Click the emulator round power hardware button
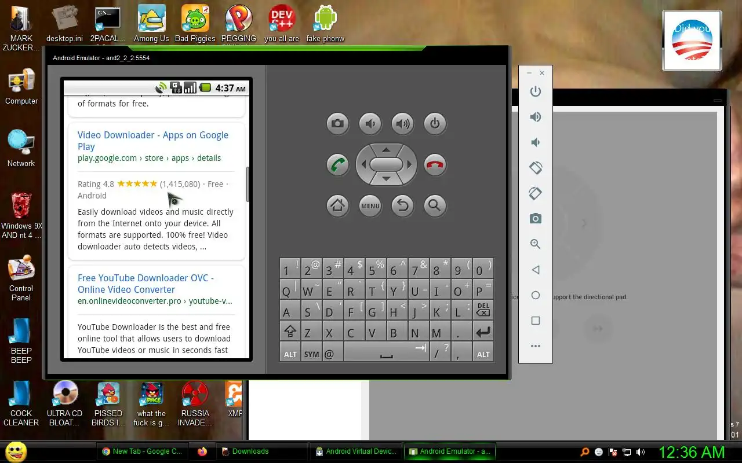This screenshot has height=463, width=742. click(435, 123)
